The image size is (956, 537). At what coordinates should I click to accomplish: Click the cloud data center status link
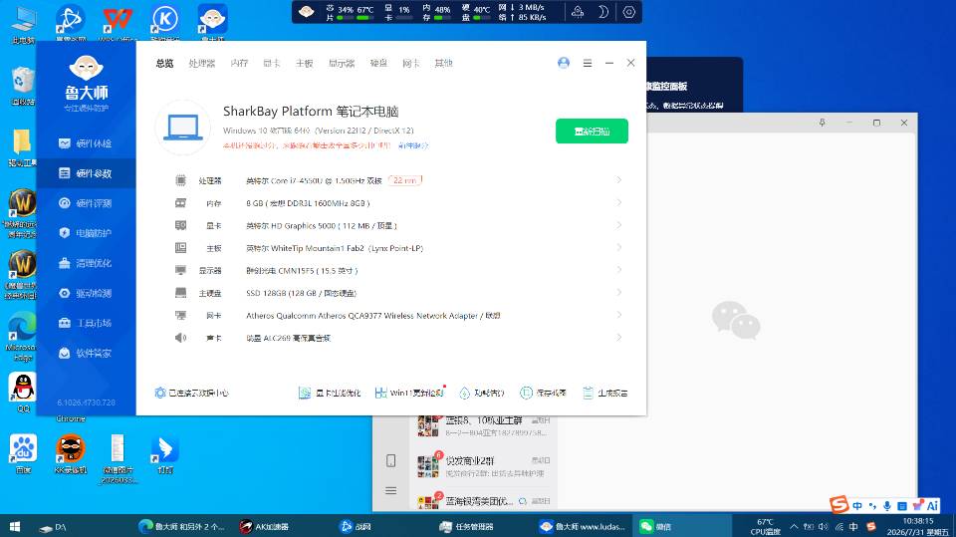click(x=192, y=393)
